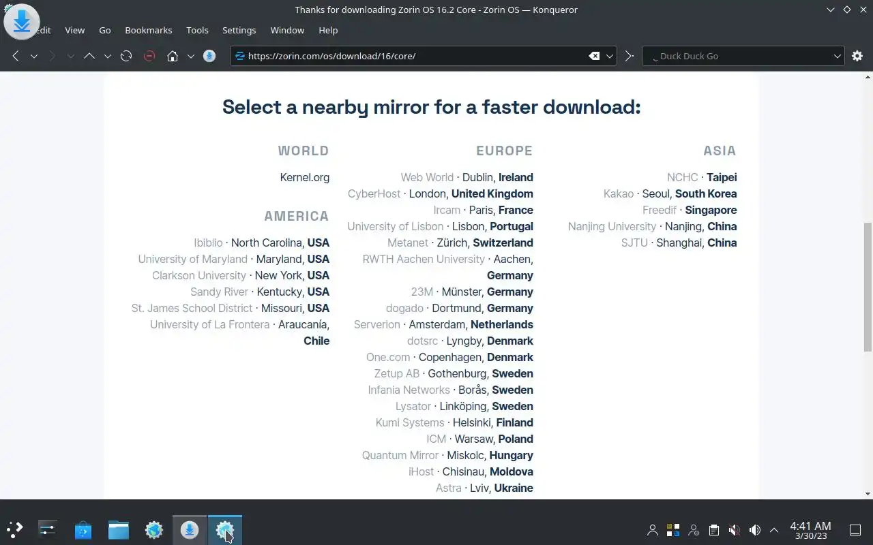Show hidden system tray icons
Image resolution: width=873 pixels, height=545 pixels.
[774, 529]
